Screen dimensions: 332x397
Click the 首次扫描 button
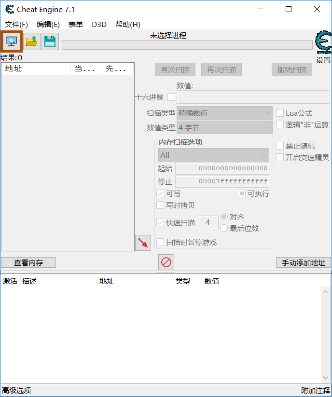point(175,69)
